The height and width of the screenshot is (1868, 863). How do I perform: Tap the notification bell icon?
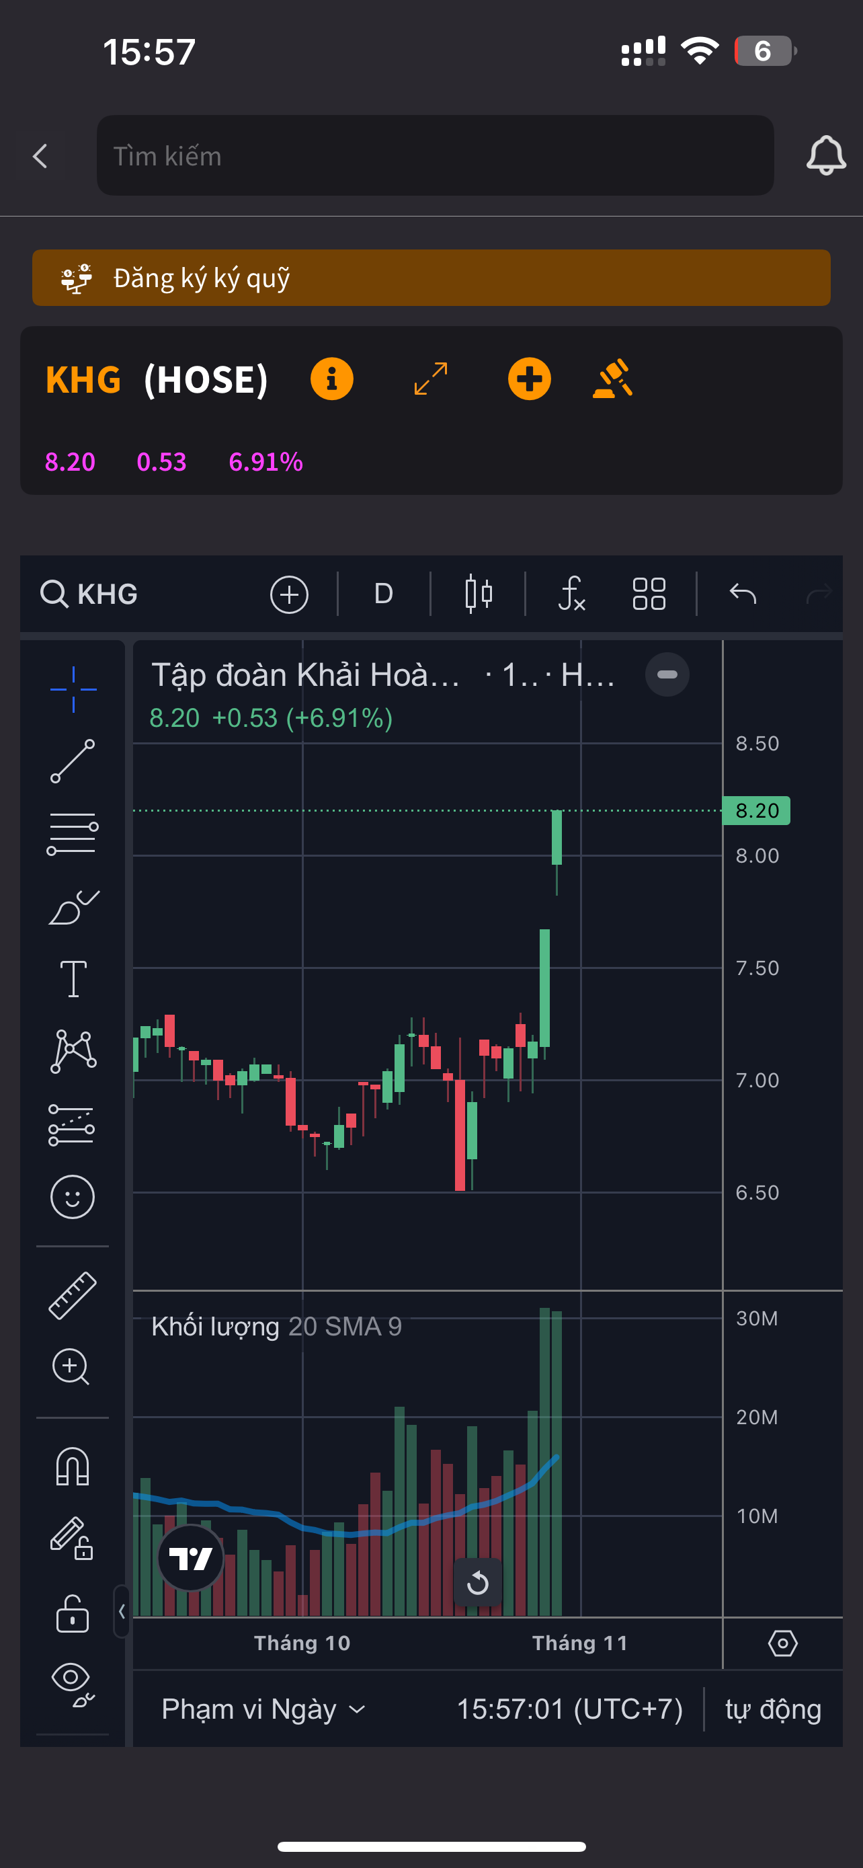(825, 155)
